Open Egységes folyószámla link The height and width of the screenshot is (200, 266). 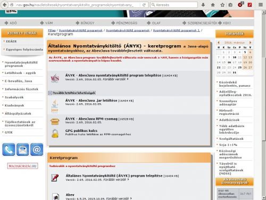click(24, 49)
